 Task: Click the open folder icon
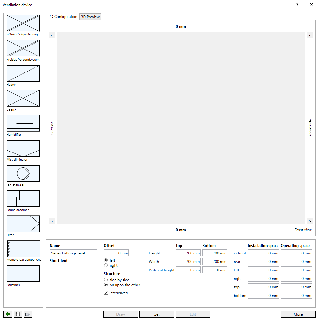pos(28,314)
